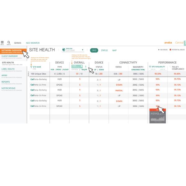Viewport: 186px width, 186px height.
Task: Open first California-Berkeley site row
Action: (x=39, y=79)
